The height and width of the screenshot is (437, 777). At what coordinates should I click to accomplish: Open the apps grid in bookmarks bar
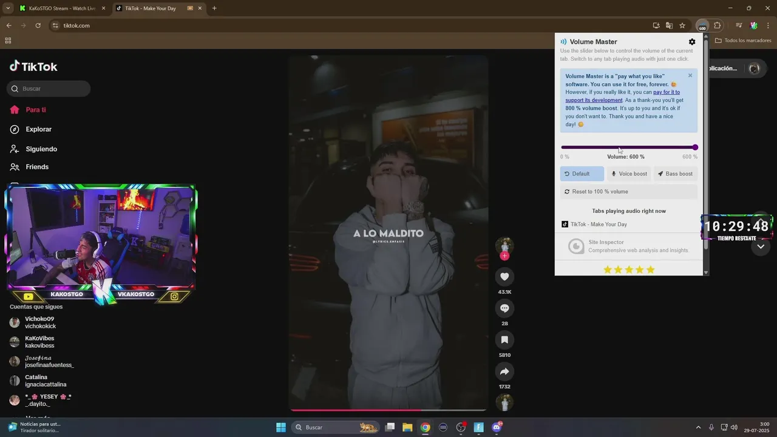[x=8, y=41]
